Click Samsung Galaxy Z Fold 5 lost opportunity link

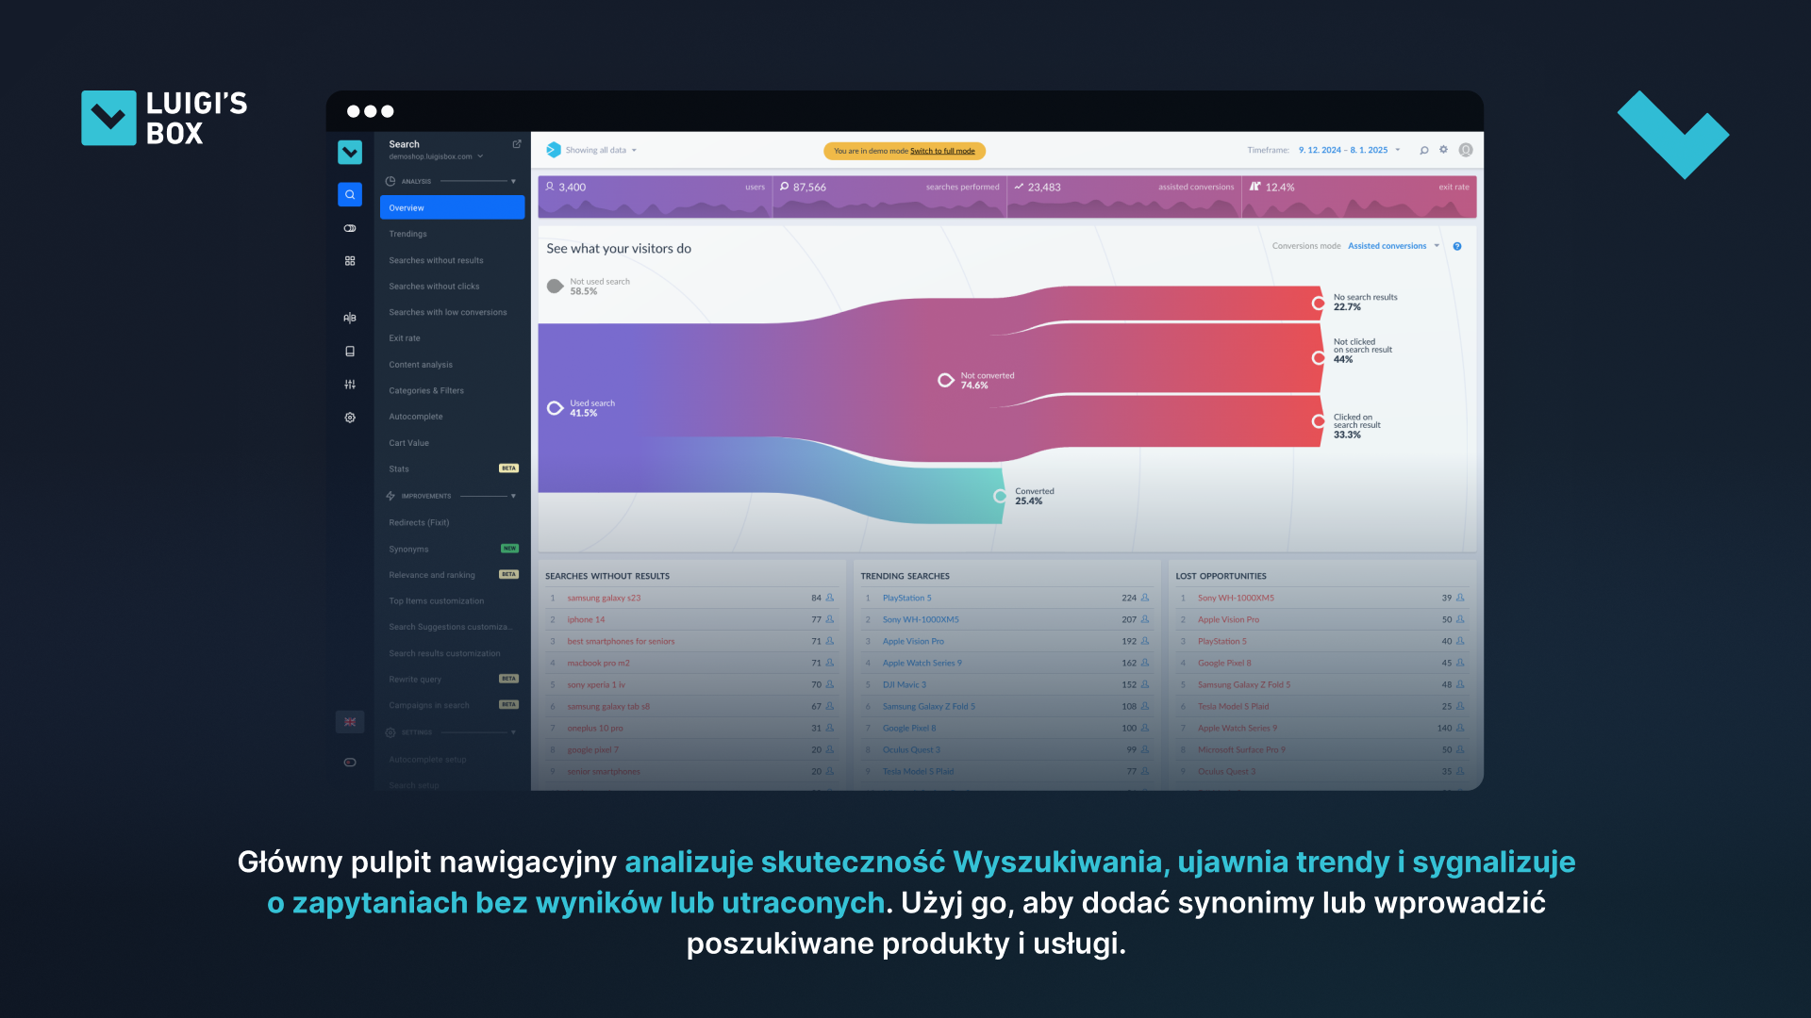(1244, 684)
